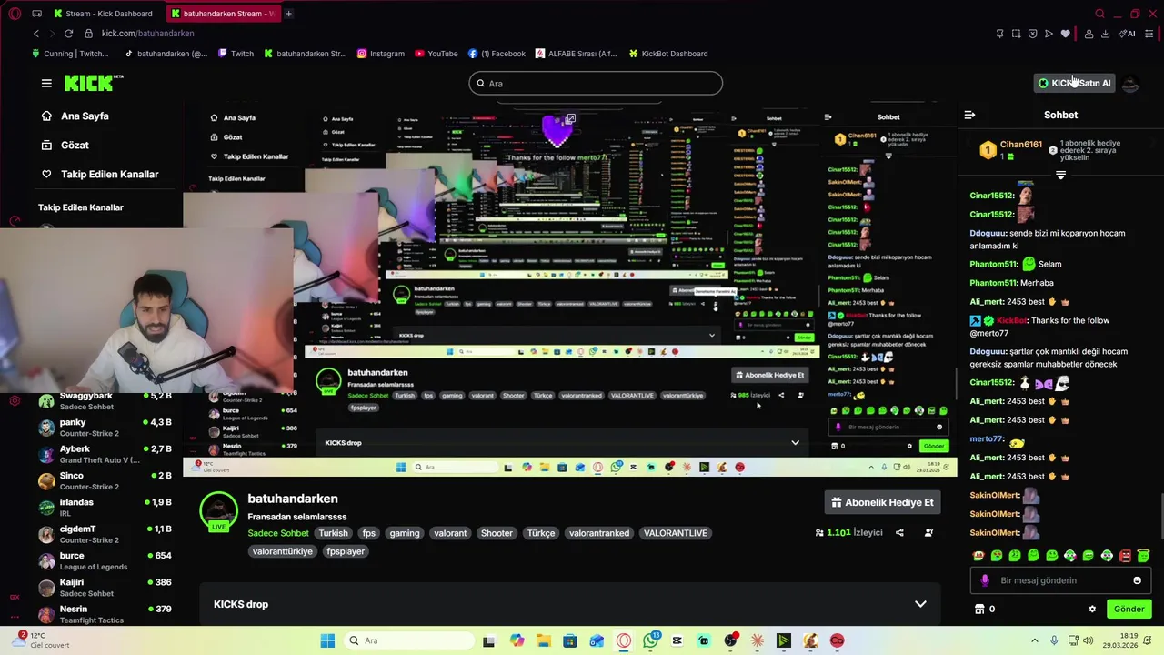The height and width of the screenshot is (655, 1164).
Task: Click the chat shop icon beside 0
Action: coord(979,610)
